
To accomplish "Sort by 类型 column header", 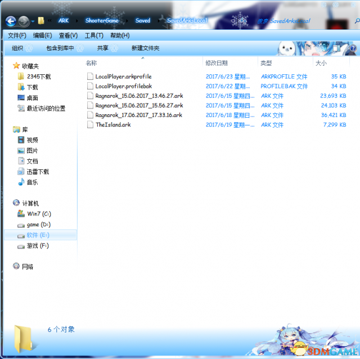I will (266, 63).
